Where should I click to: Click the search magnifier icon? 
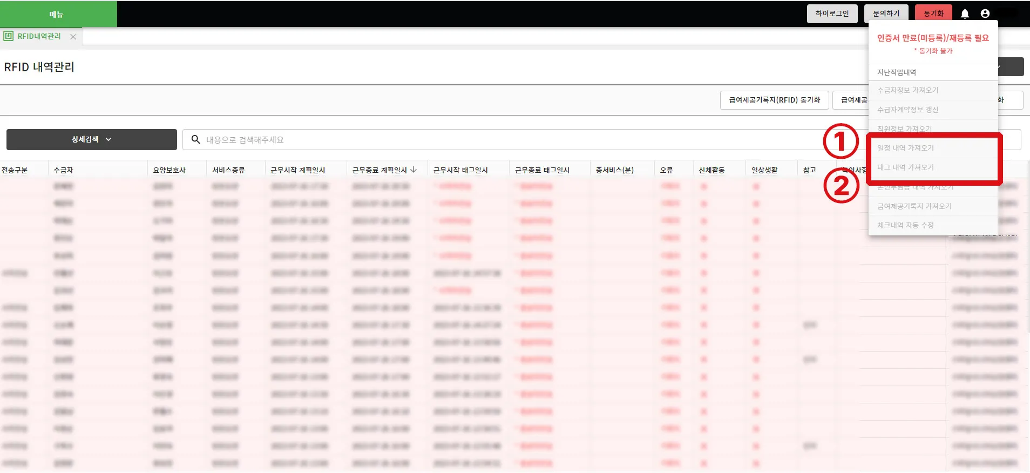pos(195,139)
